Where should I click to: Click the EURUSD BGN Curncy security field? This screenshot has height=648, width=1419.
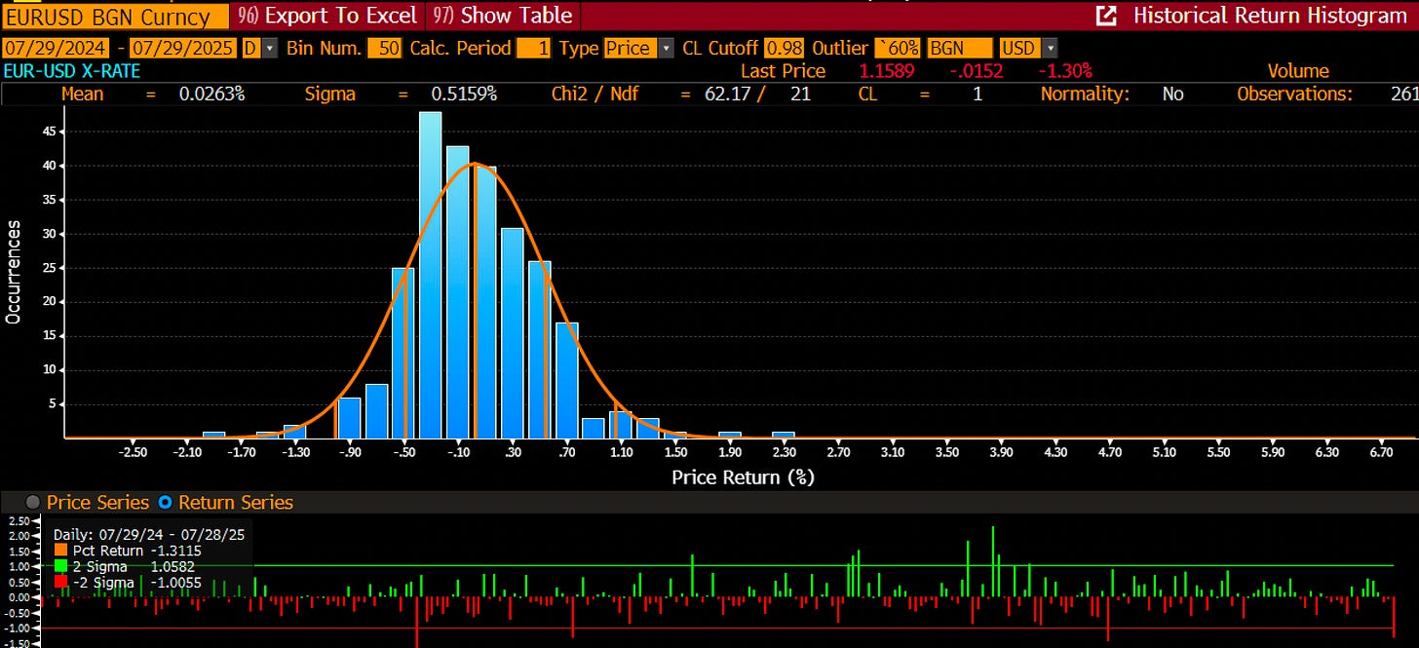115,17
